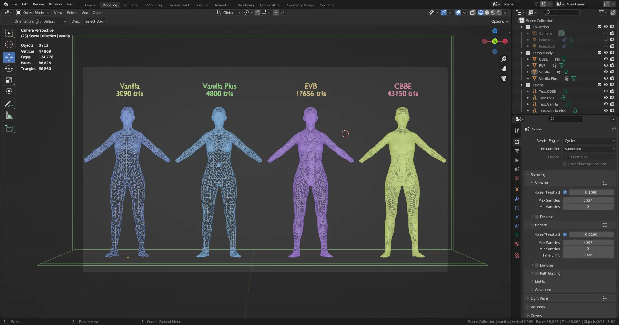Hide the Text.CBBE object with eye icon
Image resolution: width=619 pixels, height=325 pixels.
pyautogui.click(x=606, y=91)
